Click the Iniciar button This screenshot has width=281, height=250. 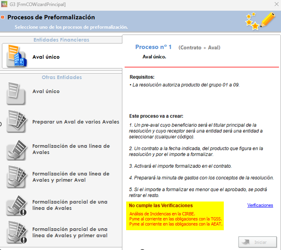[x=257, y=242]
